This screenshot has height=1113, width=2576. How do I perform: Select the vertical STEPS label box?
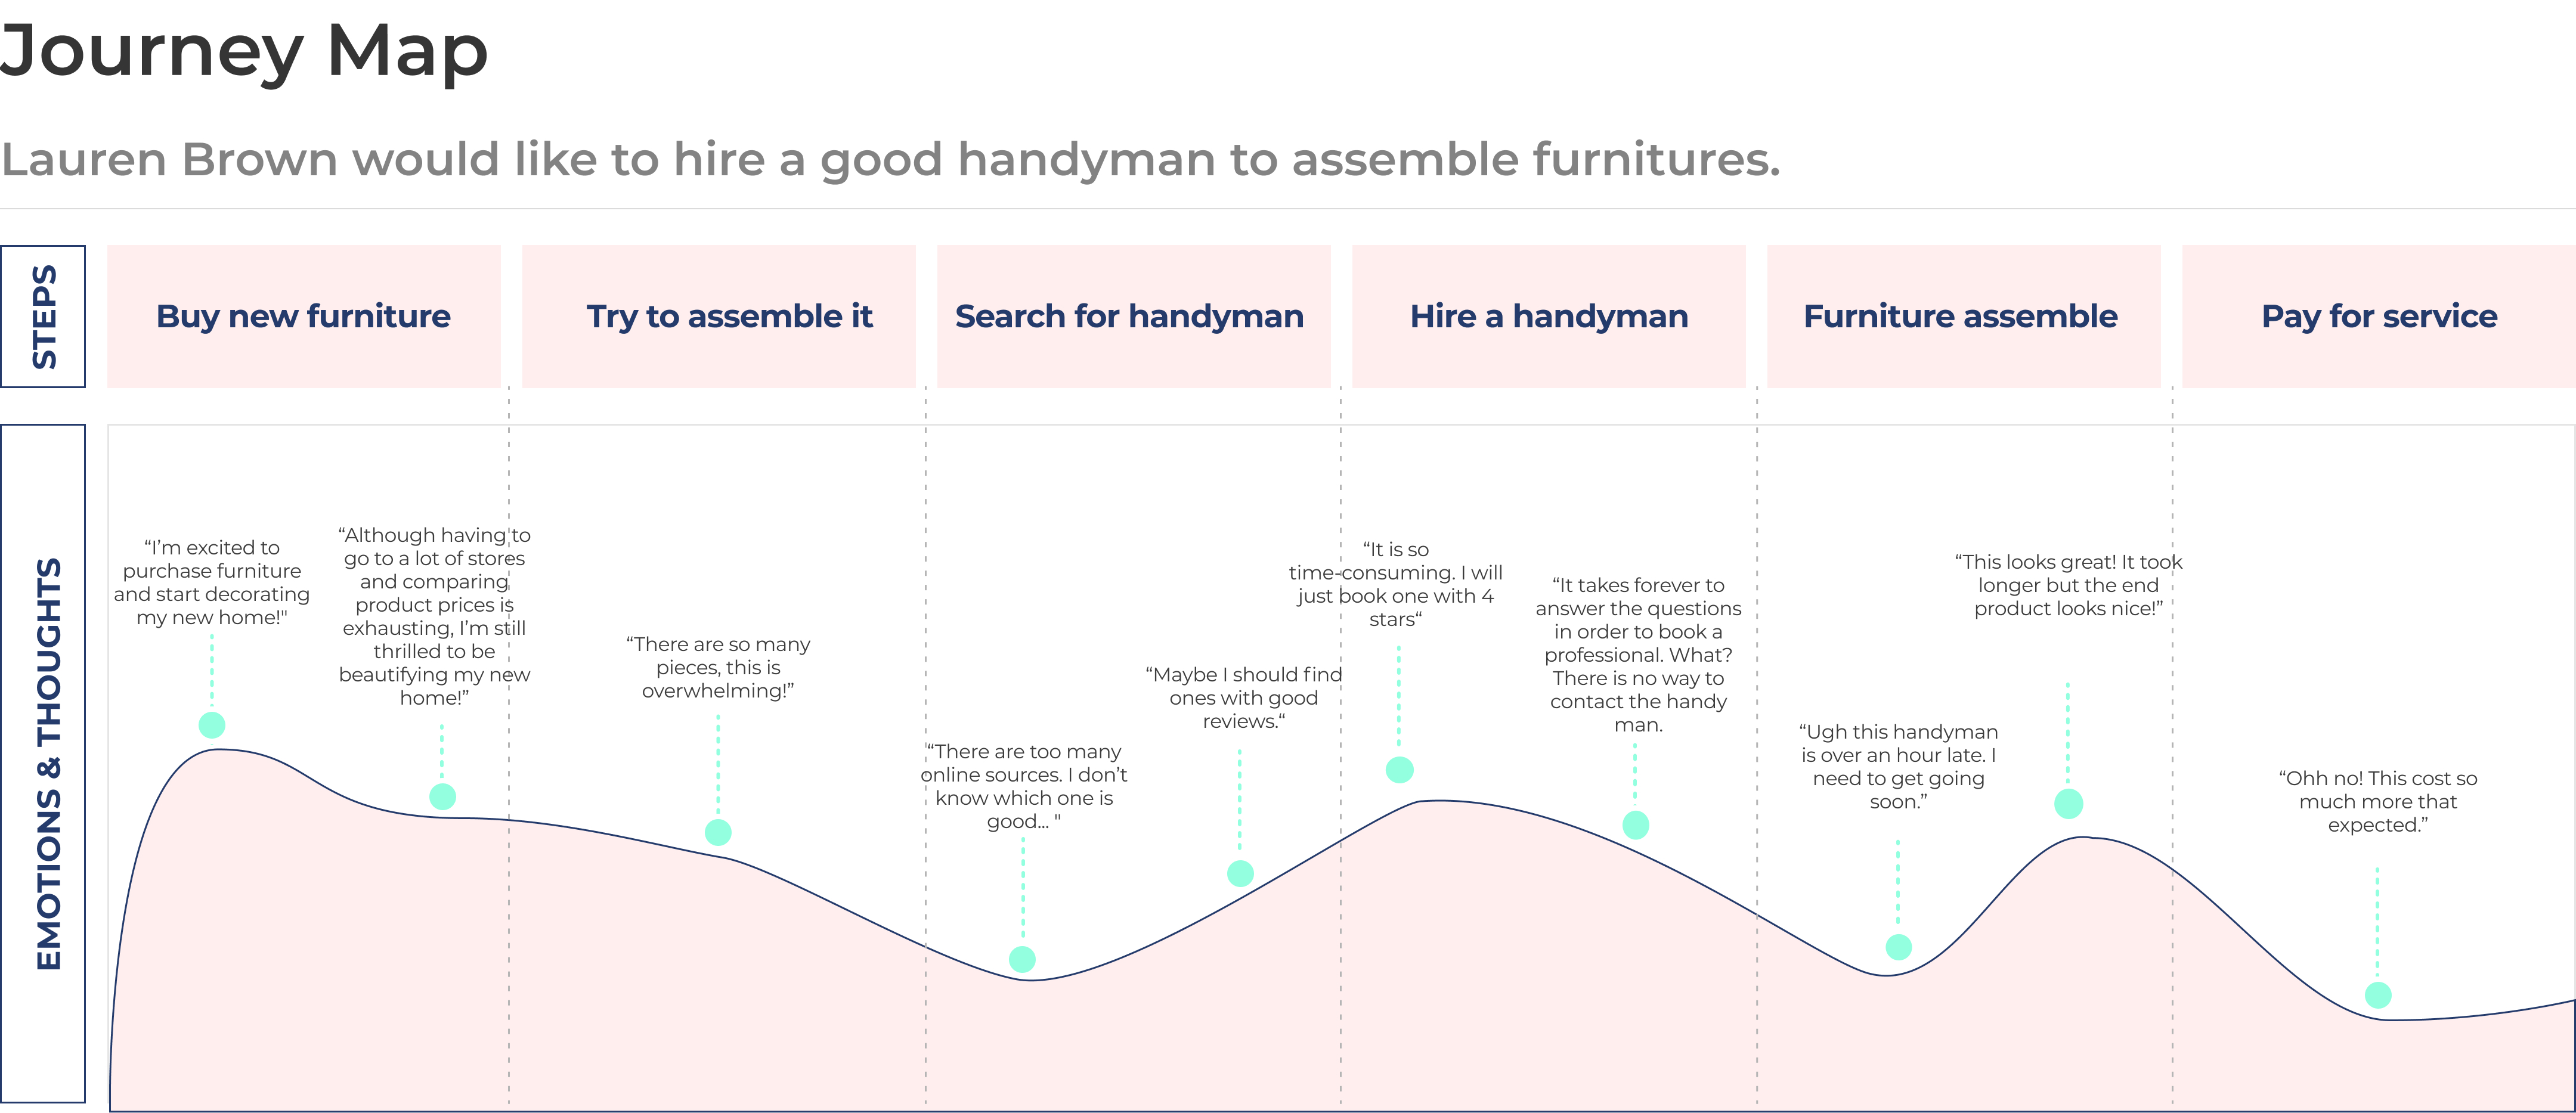click(x=43, y=316)
